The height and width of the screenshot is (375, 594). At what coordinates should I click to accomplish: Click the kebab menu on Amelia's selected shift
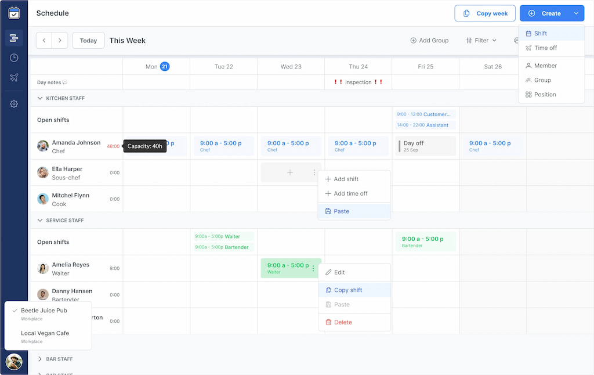(312, 268)
